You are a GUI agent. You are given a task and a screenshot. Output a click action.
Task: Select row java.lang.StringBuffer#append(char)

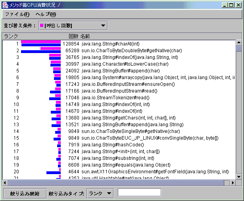point(119,70)
